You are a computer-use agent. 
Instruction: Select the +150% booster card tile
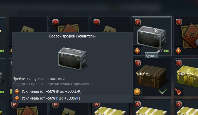(186, 36)
